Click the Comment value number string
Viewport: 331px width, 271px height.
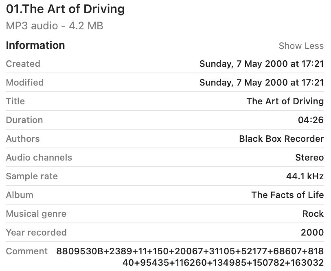coord(190,257)
